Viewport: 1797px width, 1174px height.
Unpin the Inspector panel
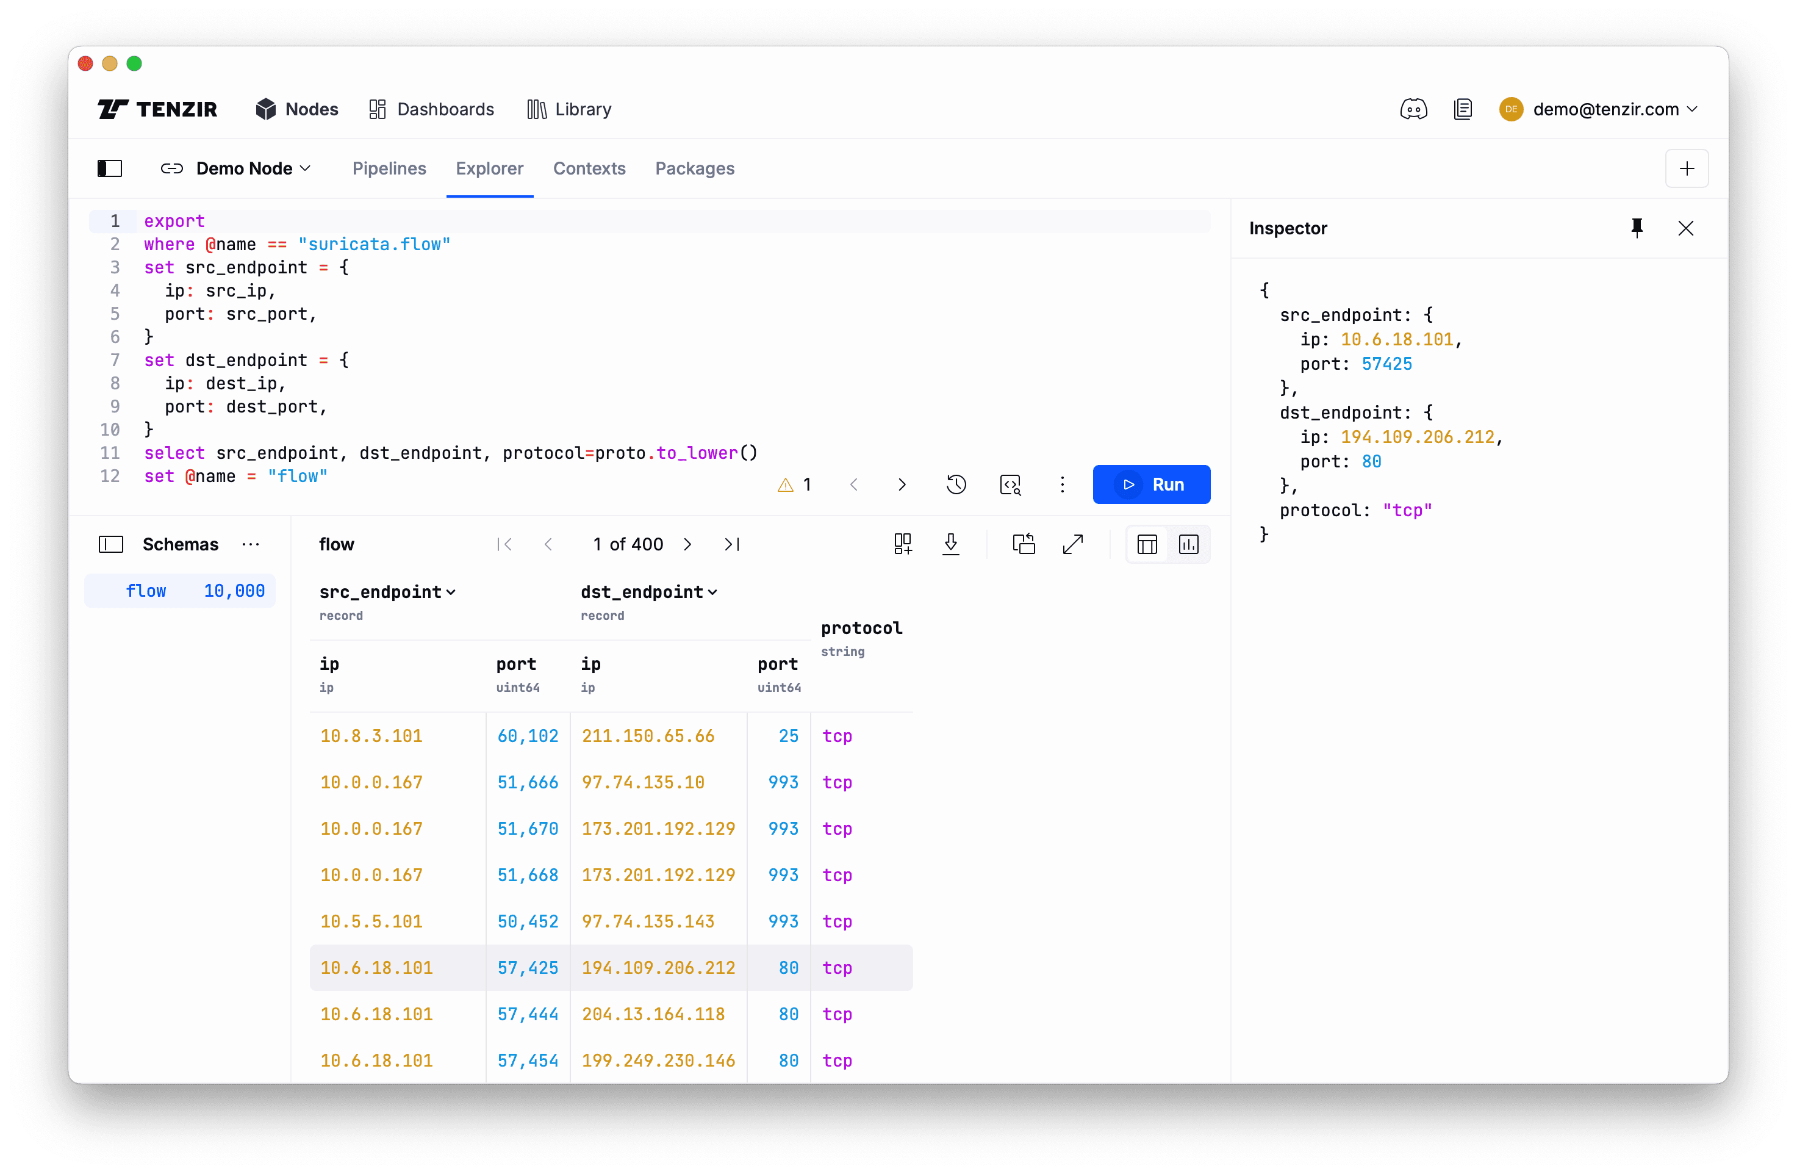[1637, 228]
